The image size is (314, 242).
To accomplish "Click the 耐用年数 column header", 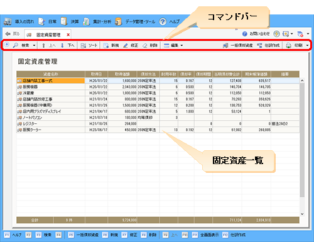I will pos(169,74).
